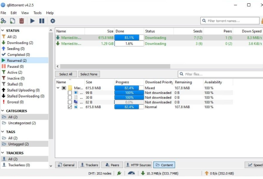Image resolution: width=263 pixels, height=179 pixels.
Task: Click the qBittorrent logo in the title bar
Action: (x=3, y=5)
